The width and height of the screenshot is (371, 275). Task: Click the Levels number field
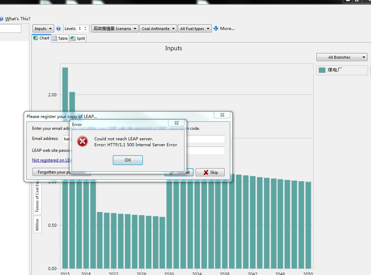tap(80, 28)
